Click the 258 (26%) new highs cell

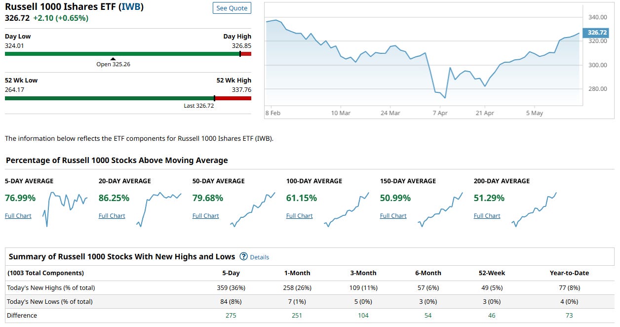(296, 288)
